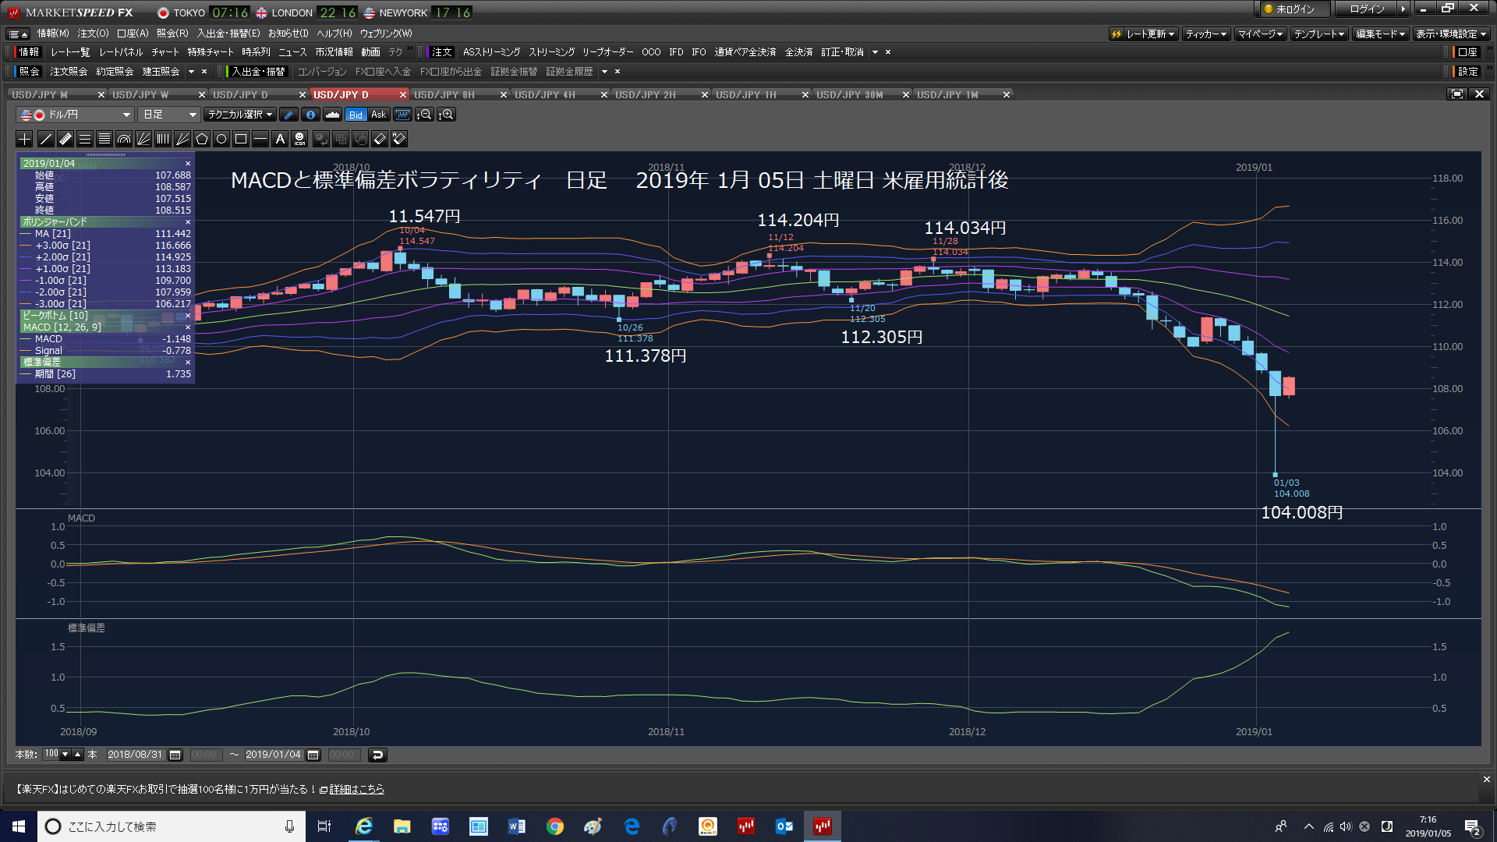Image resolution: width=1497 pixels, height=842 pixels.
Task: Open the 表示・環境設定 dropdown
Action: point(1451,34)
